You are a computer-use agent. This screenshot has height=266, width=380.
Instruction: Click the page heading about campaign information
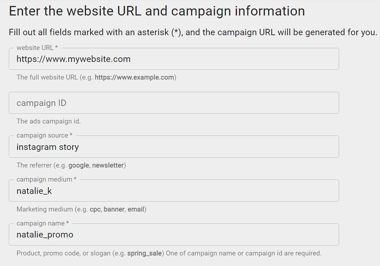point(157,11)
